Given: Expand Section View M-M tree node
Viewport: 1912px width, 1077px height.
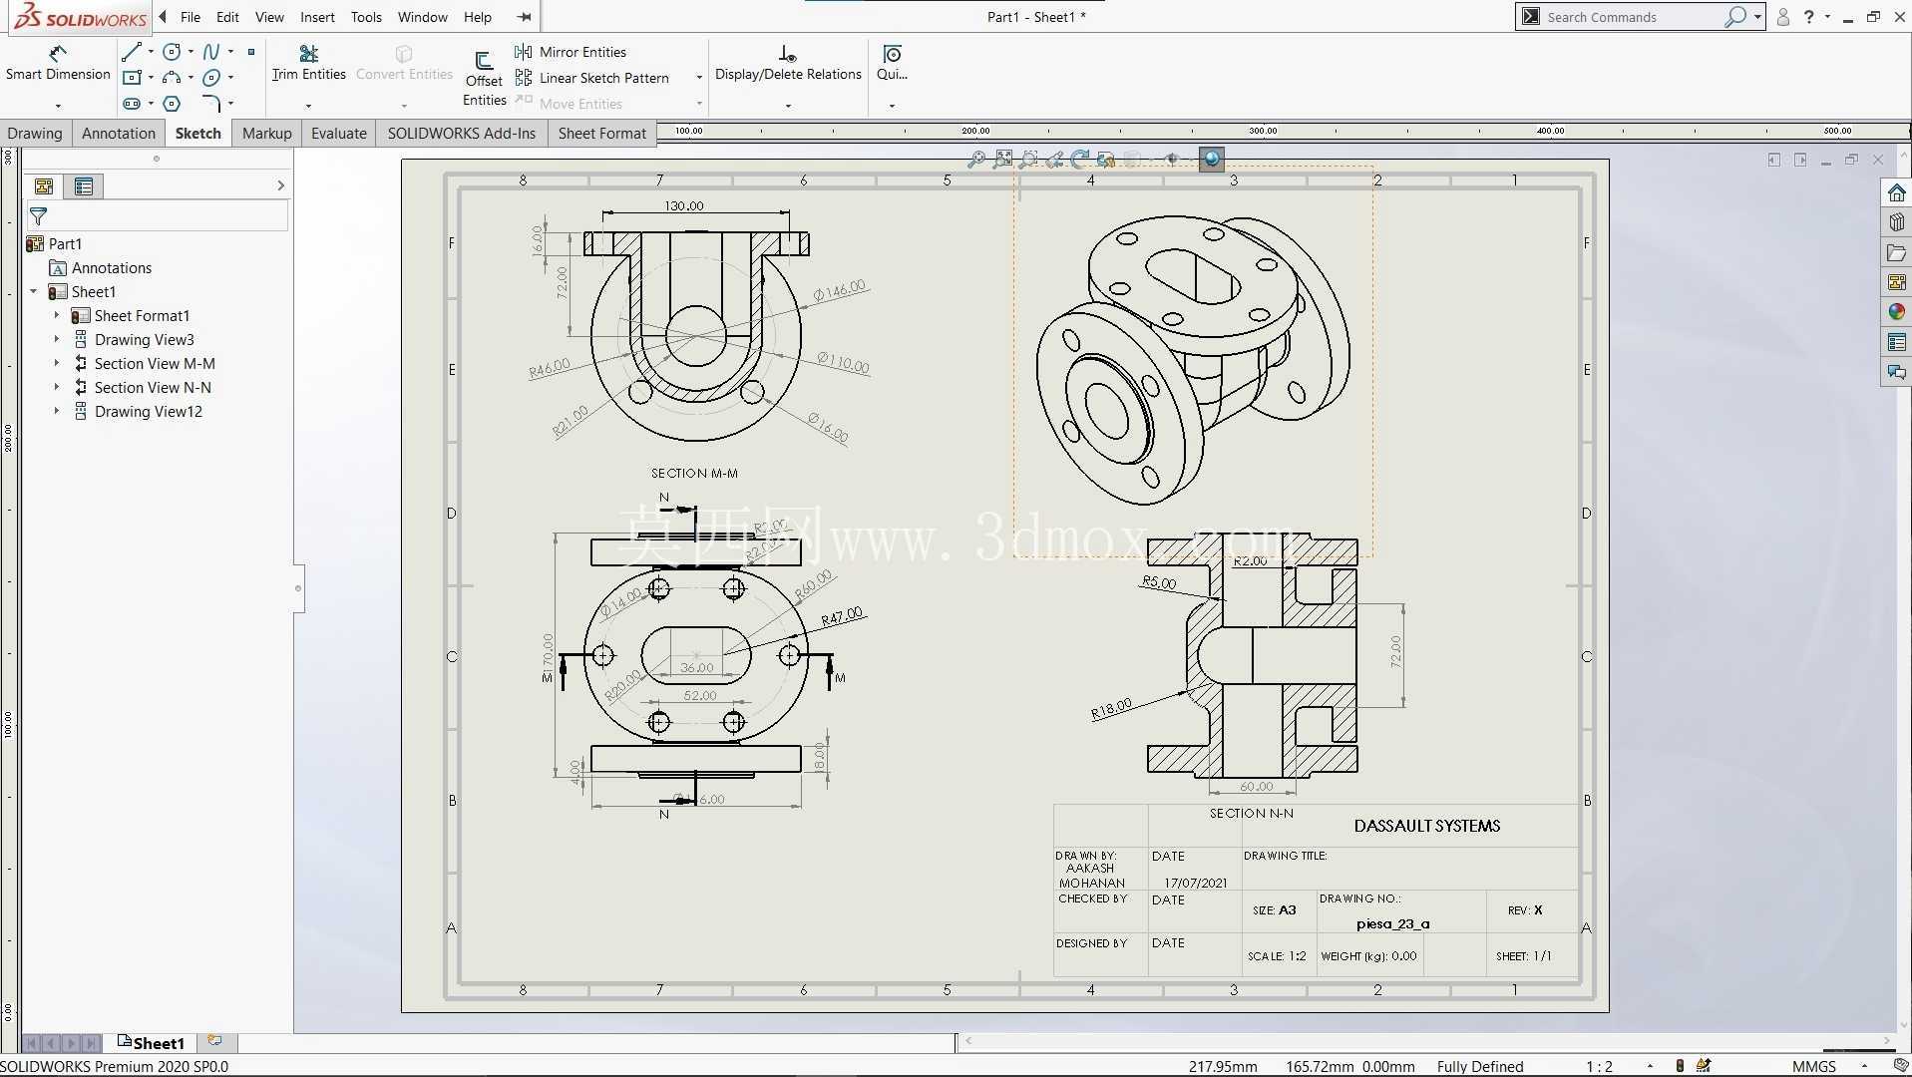Looking at the screenshot, I should click(57, 363).
